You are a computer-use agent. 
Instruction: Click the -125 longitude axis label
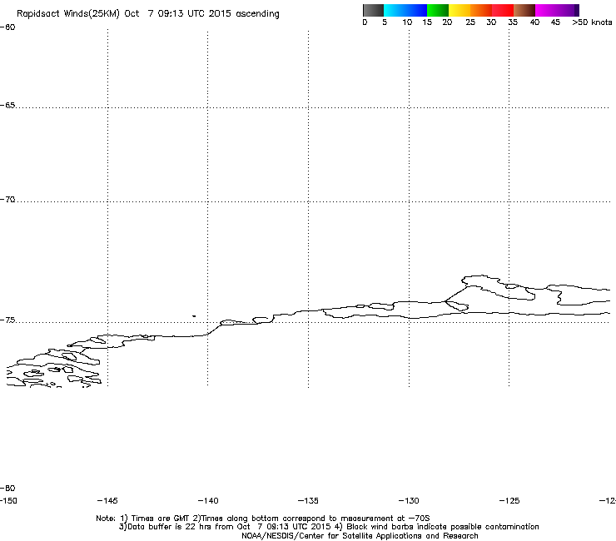[x=509, y=500]
